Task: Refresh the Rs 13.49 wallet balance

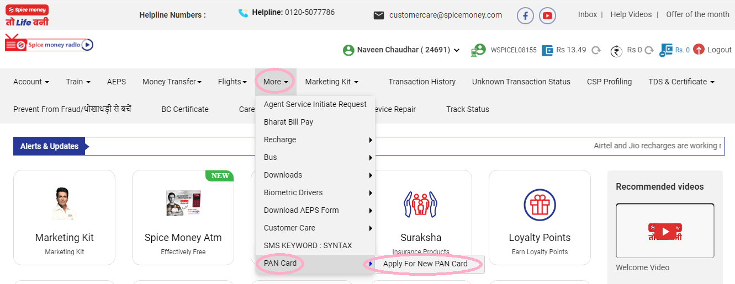Action: (x=596, y=50)
